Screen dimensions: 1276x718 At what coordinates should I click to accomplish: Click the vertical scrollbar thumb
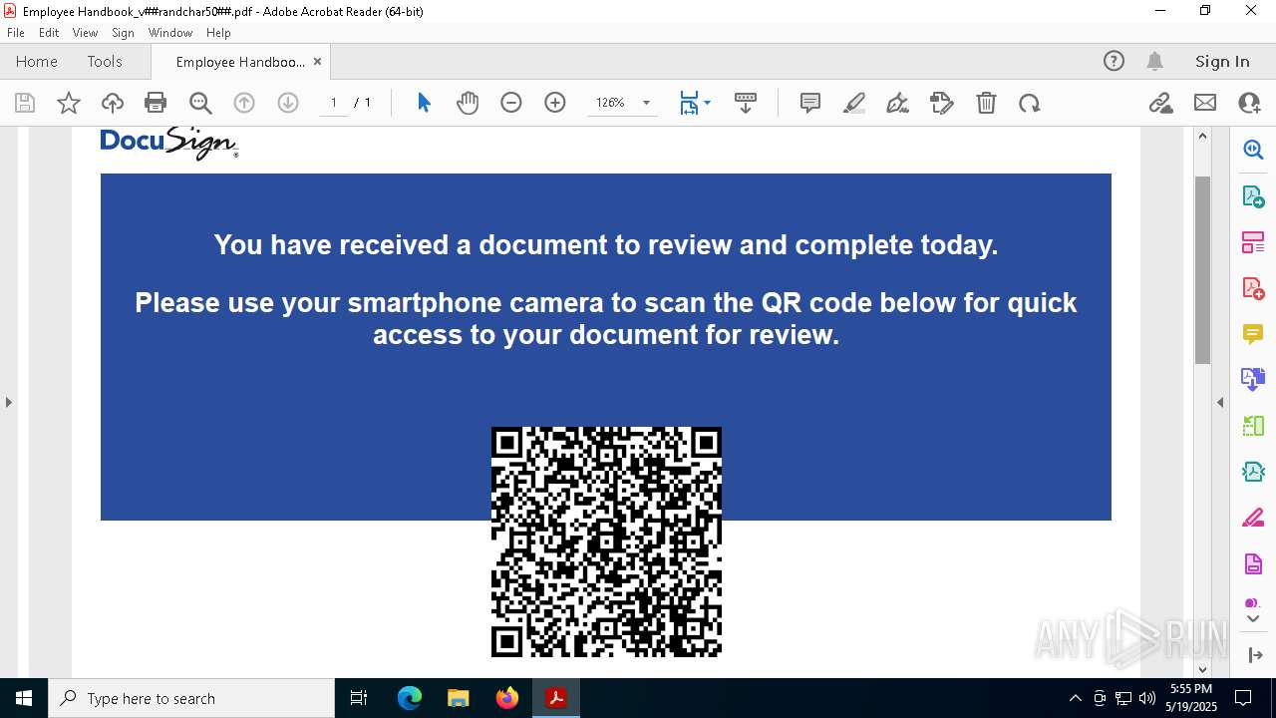(1202, 270)
